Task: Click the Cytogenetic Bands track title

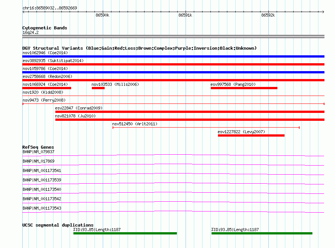Action: point(45,28)
